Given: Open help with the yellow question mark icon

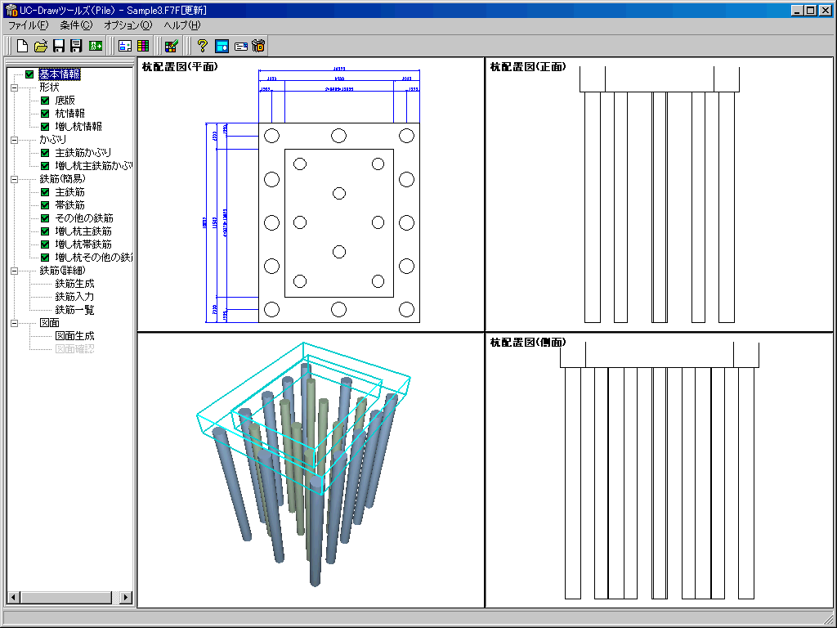Looking at the screenshot, I should point(202,46).
